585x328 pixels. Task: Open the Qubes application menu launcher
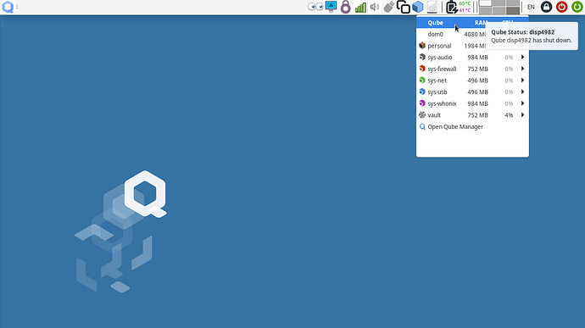point(8,7)
